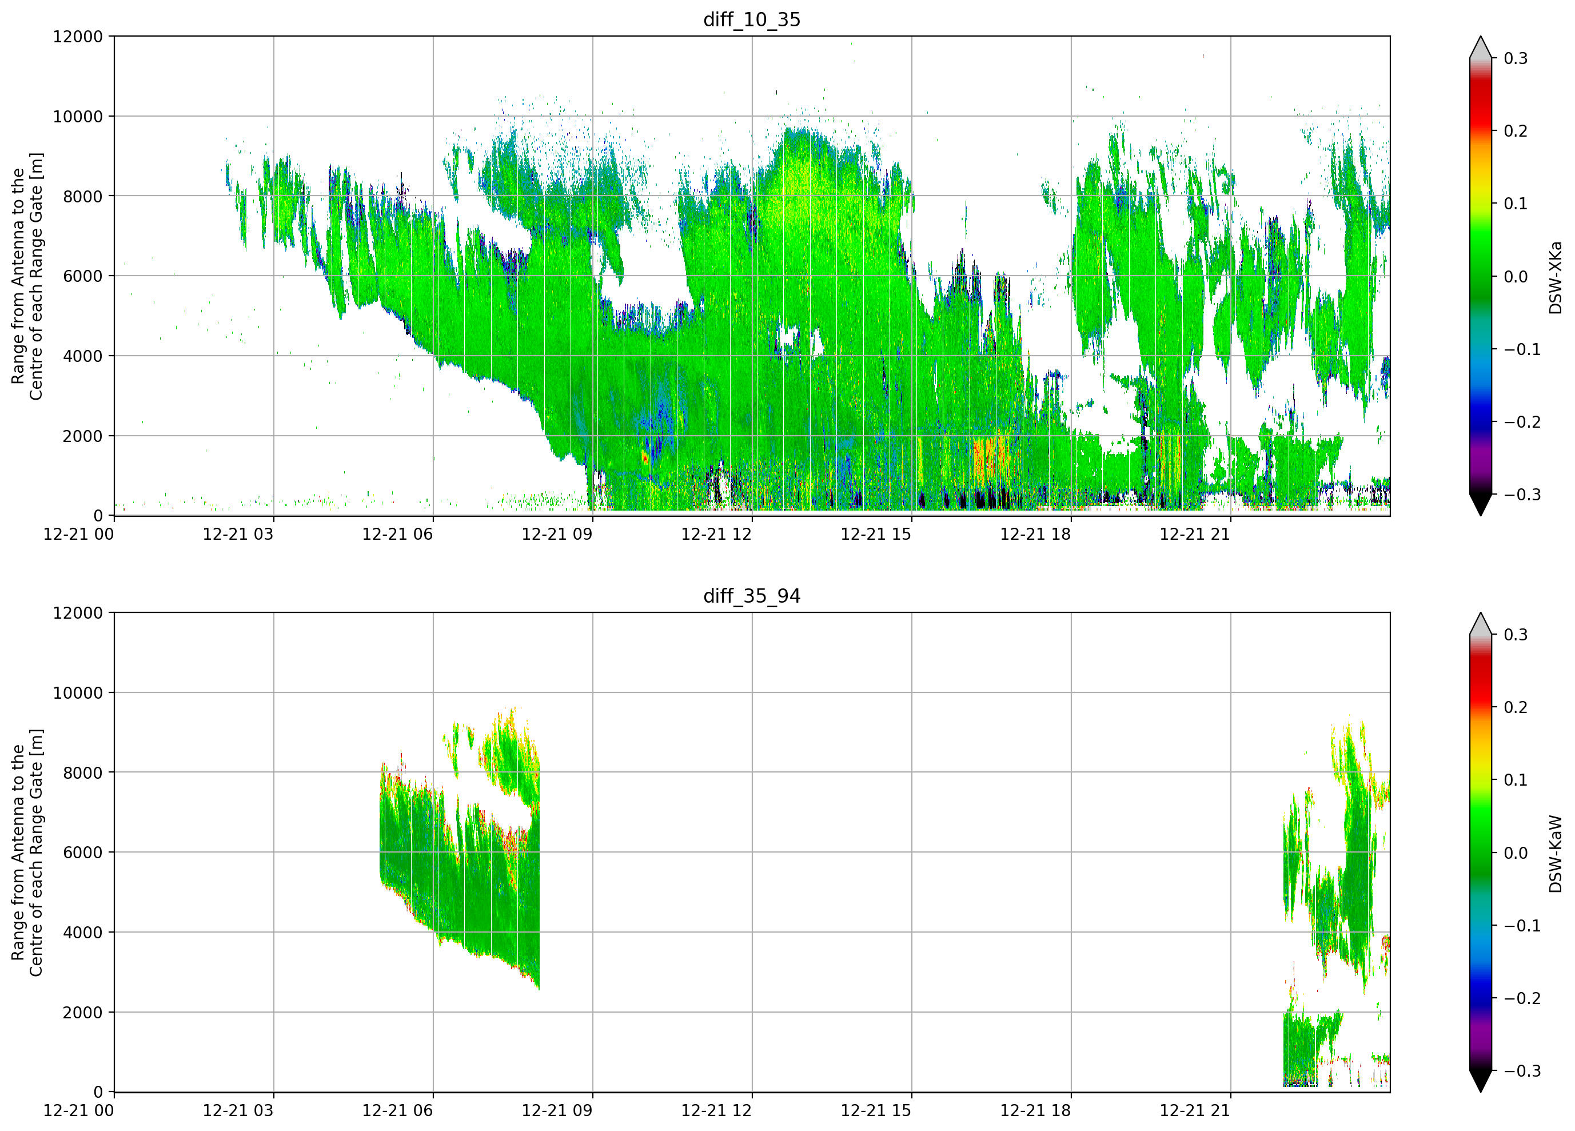Image resolution: width=1575 pixels, height=1131 pixels.
Task: Click the upper arrow of DSW-KaW colorbar
Action: (x=1481, y=624)
